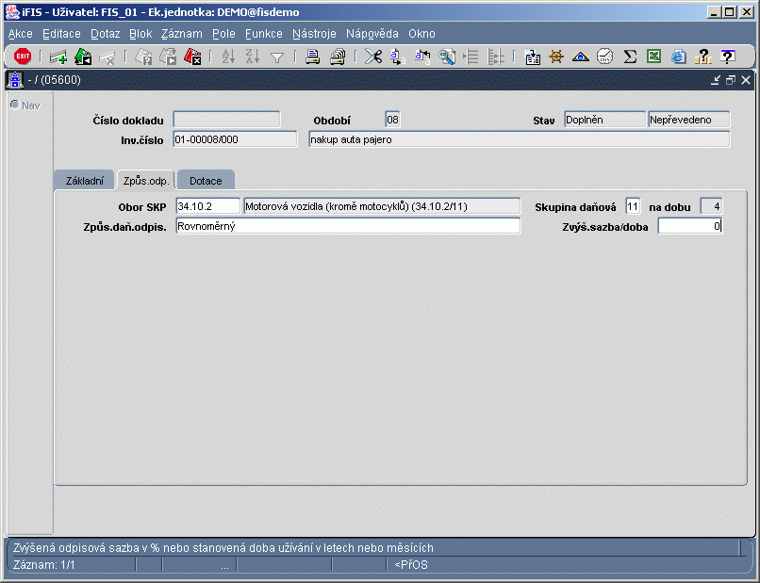The width and height of the screenshot is (760, 583).
Task: Click the eye pyramid icon
Action: [x=580, y=57]
